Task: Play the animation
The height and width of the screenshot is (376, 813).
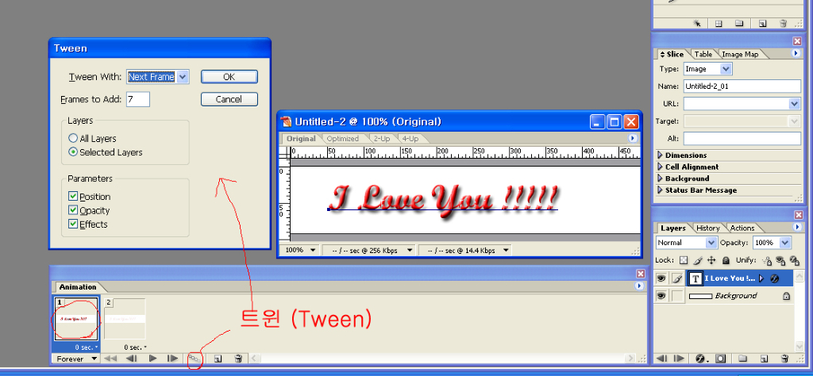Action: (x=152, y=359)
